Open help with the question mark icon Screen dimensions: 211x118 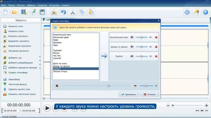click(x=205, y=12)
